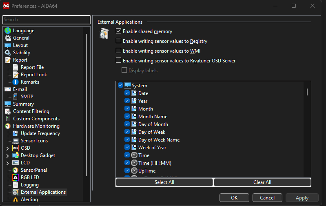Click the RGB LED icon

click(x=16, y=177)
